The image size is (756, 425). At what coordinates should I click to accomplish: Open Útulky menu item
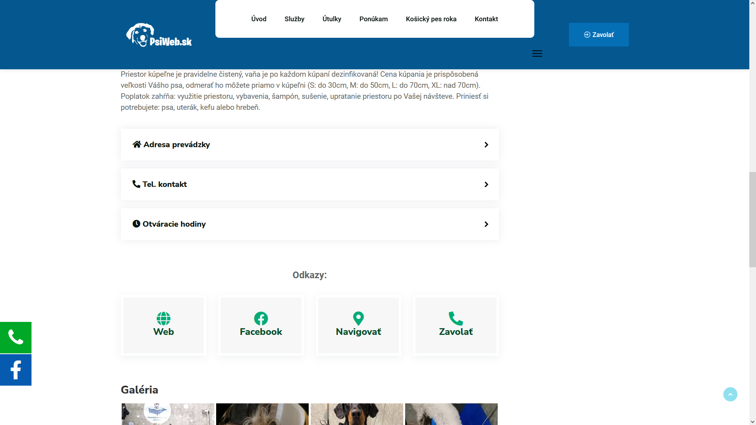(x=332, y=19)
